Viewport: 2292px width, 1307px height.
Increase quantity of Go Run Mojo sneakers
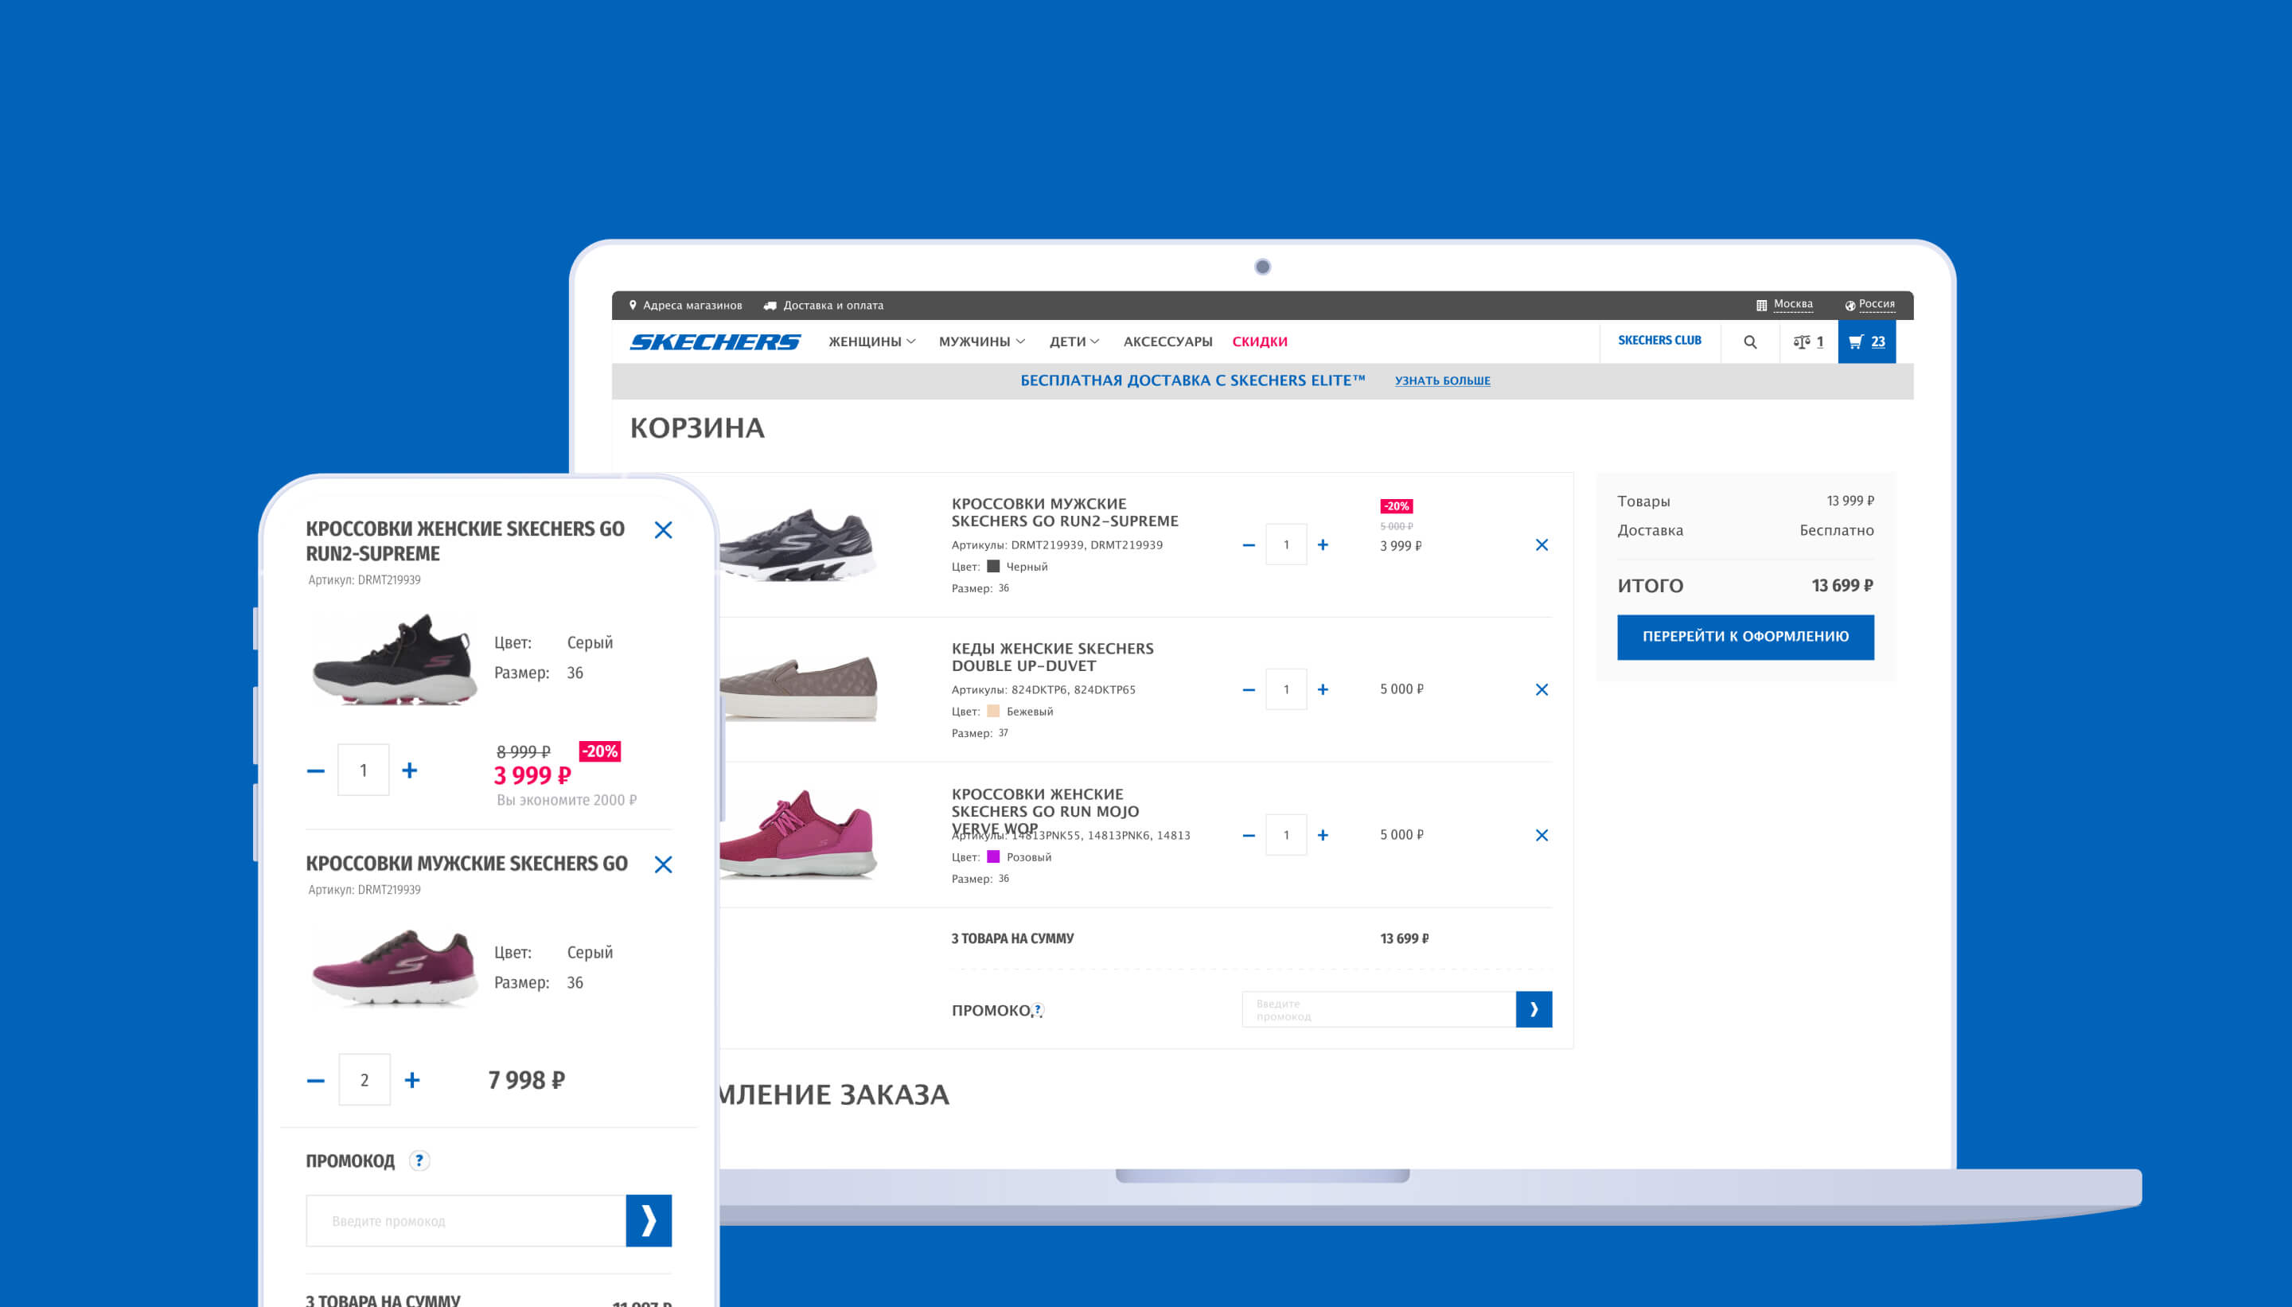[x=1322, y=835]
